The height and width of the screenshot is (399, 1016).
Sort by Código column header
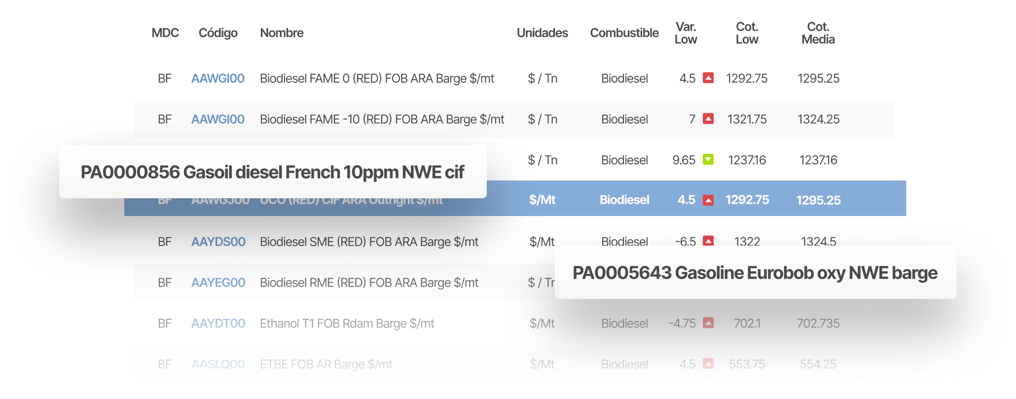[x=218, y=33]
